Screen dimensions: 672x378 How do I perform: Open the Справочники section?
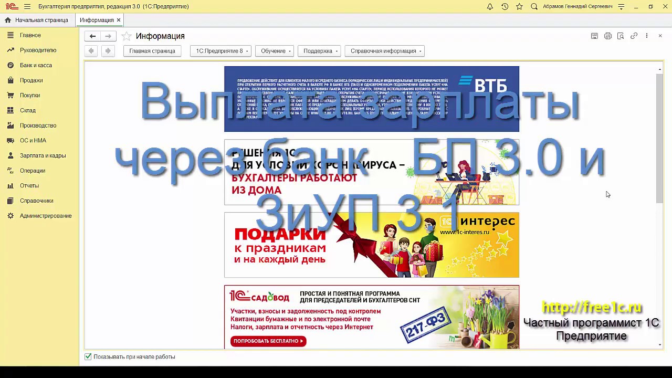click(x=36, y=201)
